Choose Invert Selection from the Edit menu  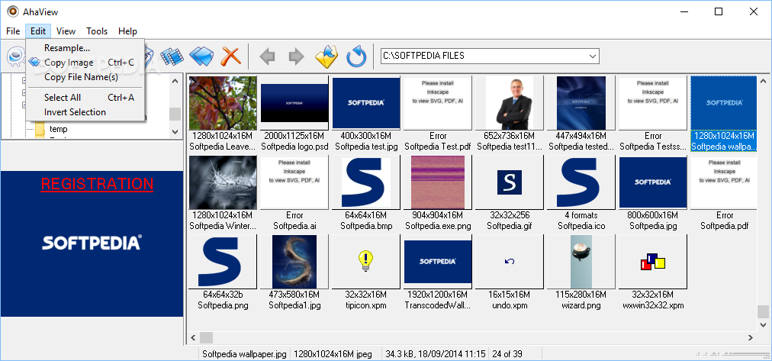click(85, 111)
